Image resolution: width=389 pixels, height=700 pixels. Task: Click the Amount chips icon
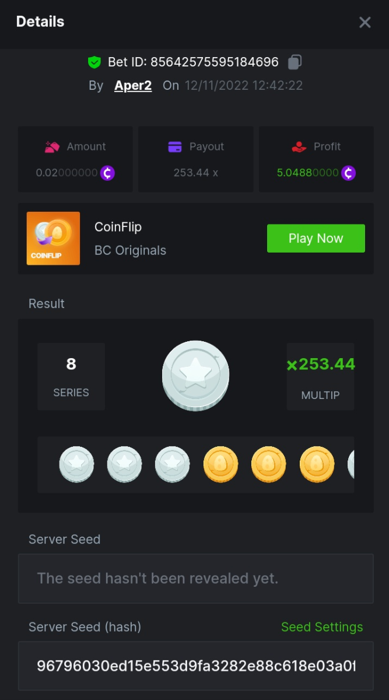click(x=52, y=147)
